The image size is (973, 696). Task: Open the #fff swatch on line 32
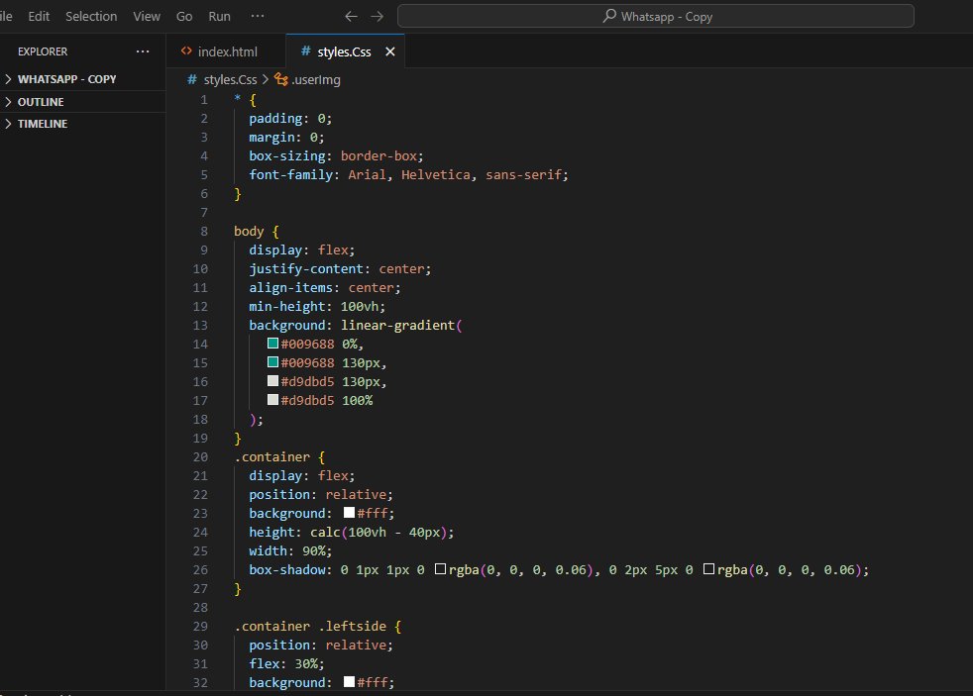coord(350,682)
